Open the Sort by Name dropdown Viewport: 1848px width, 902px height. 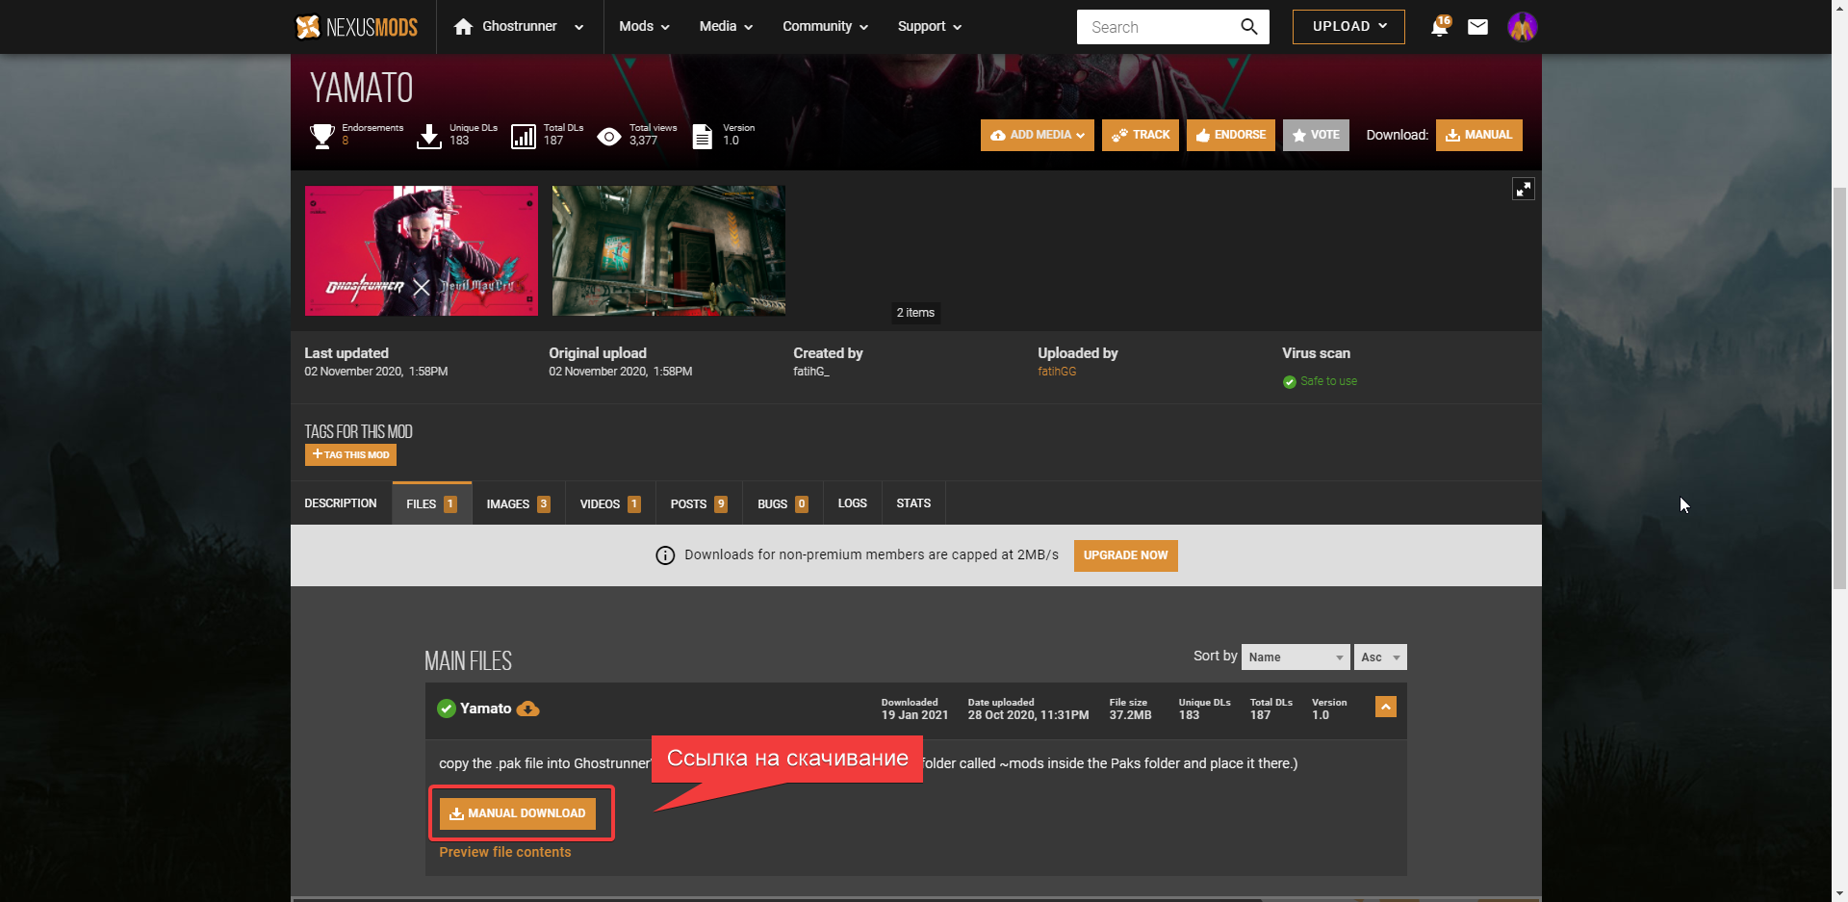coord(1296,657)
